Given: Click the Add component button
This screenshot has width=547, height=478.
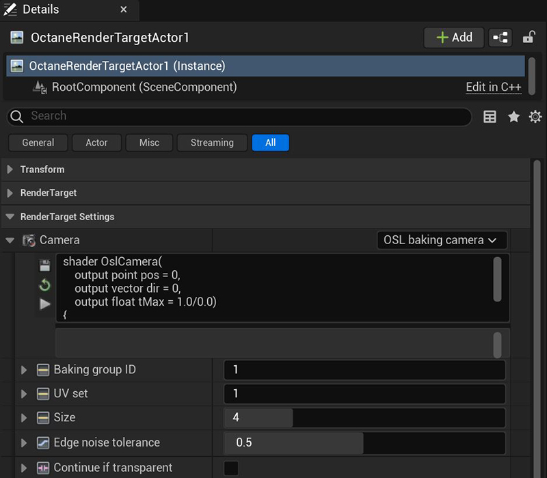Looking at the screenshot, I should [x=454, y=38].
